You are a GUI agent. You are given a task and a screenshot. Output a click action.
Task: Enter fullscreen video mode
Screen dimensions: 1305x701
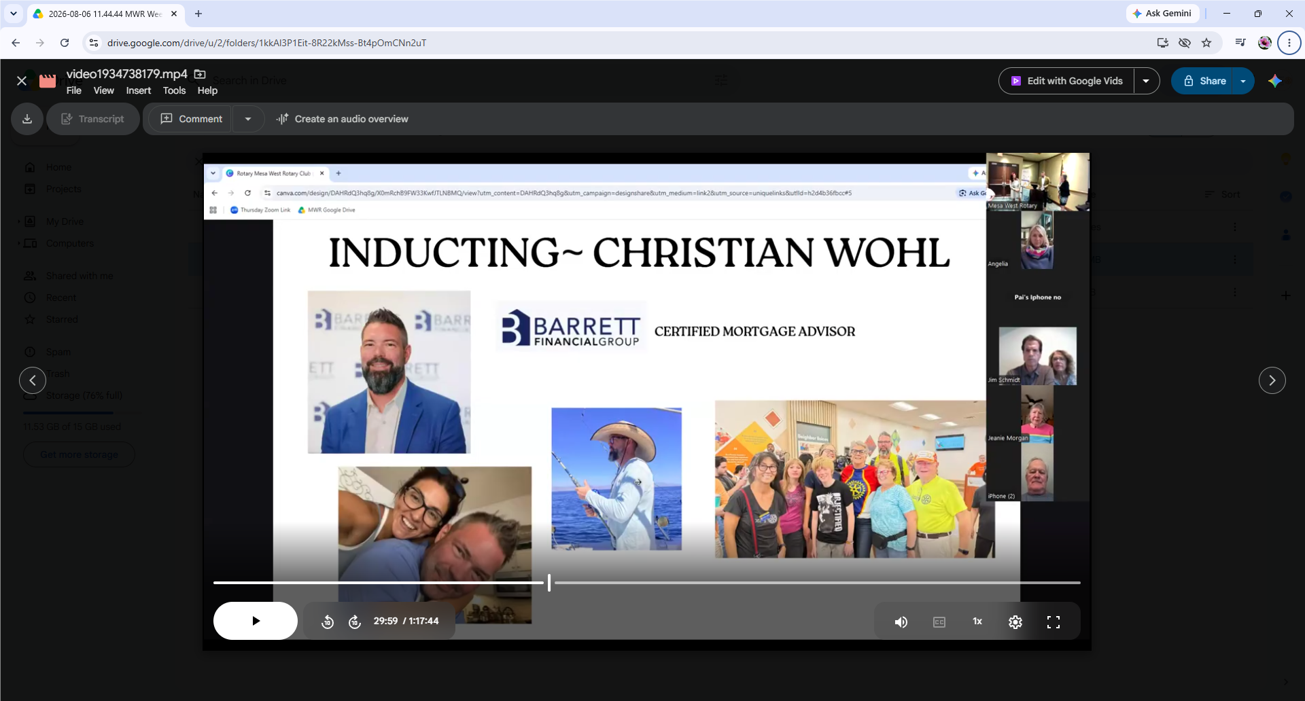pyautogui.click(x=1054, y=622)
